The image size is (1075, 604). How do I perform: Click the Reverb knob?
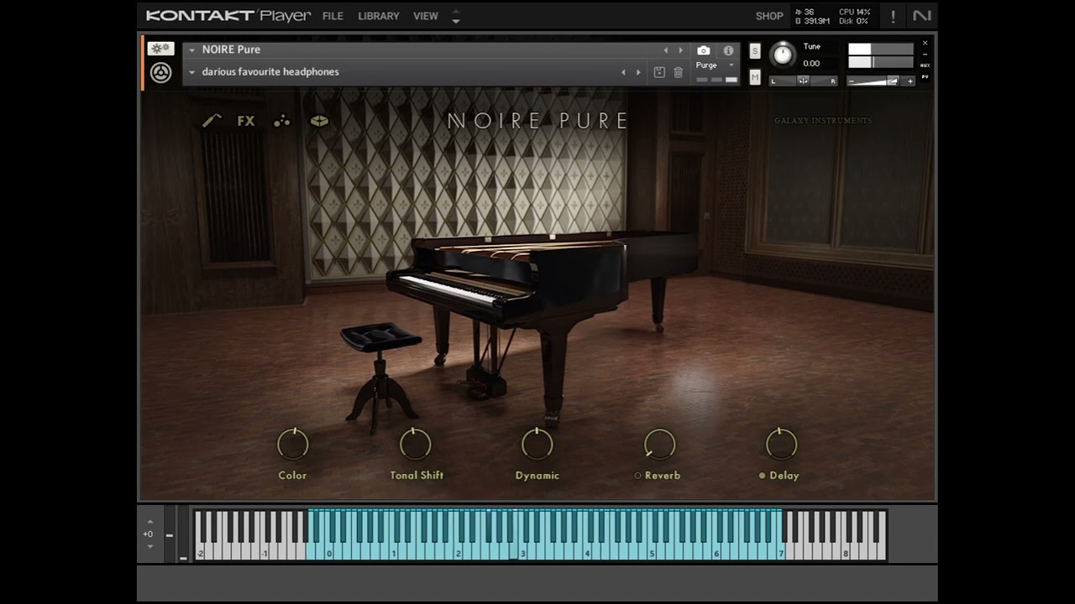660,444
